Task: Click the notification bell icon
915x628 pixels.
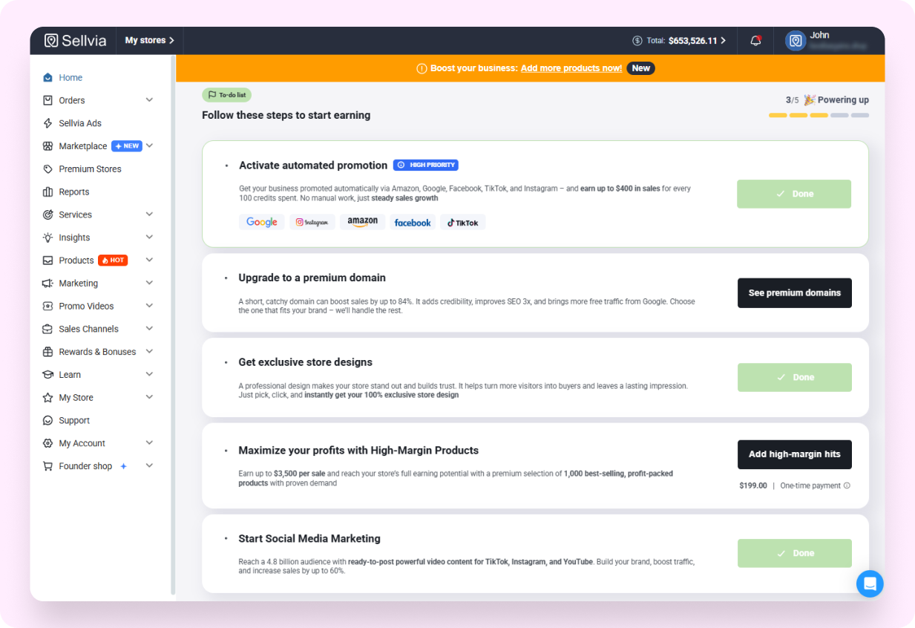Action: pos(755,41)
